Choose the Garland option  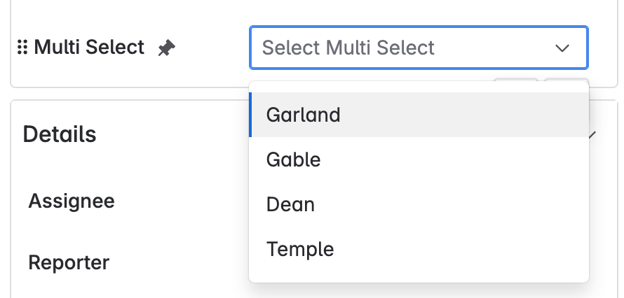pyautogui.click(x=304, y=115)
